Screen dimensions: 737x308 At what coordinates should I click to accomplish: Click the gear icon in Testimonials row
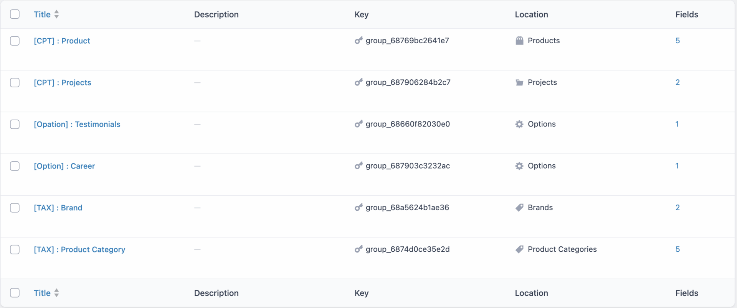click(519, 124)
